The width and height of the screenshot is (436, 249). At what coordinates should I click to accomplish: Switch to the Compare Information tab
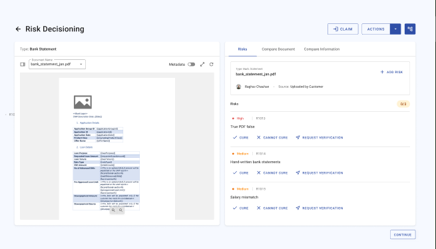tap(322, 49)
